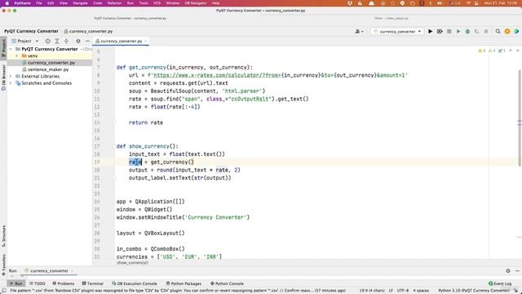Open the Problems tool window

(64, 283)
